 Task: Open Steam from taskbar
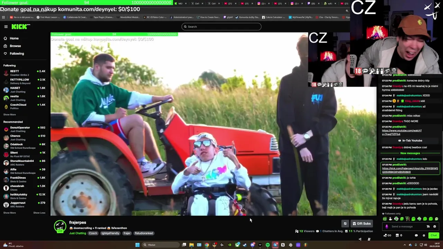pos(245,245)
